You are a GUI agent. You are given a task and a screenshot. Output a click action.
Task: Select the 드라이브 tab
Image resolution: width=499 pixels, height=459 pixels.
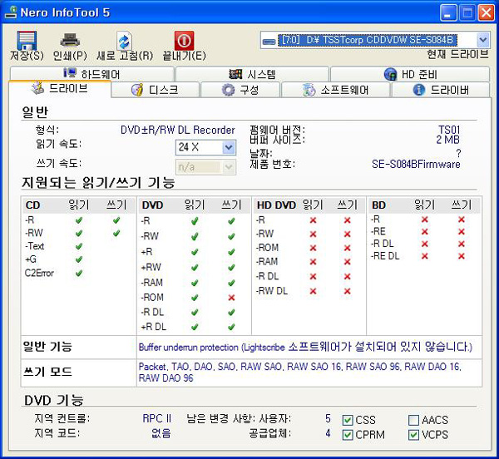[60, 88]
